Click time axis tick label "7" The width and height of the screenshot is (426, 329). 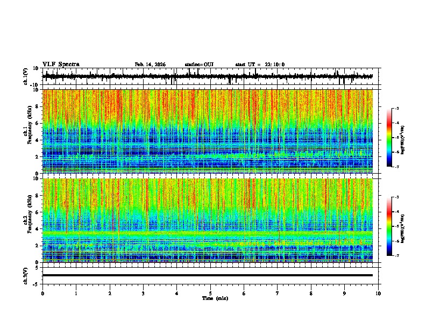[x=278, y=294]
